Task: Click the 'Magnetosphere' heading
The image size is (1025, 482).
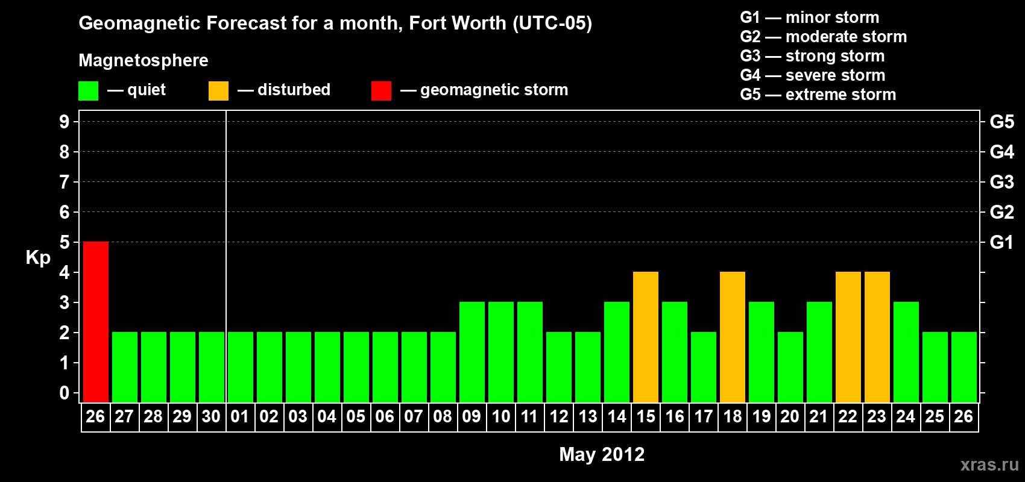Action: 143,60
